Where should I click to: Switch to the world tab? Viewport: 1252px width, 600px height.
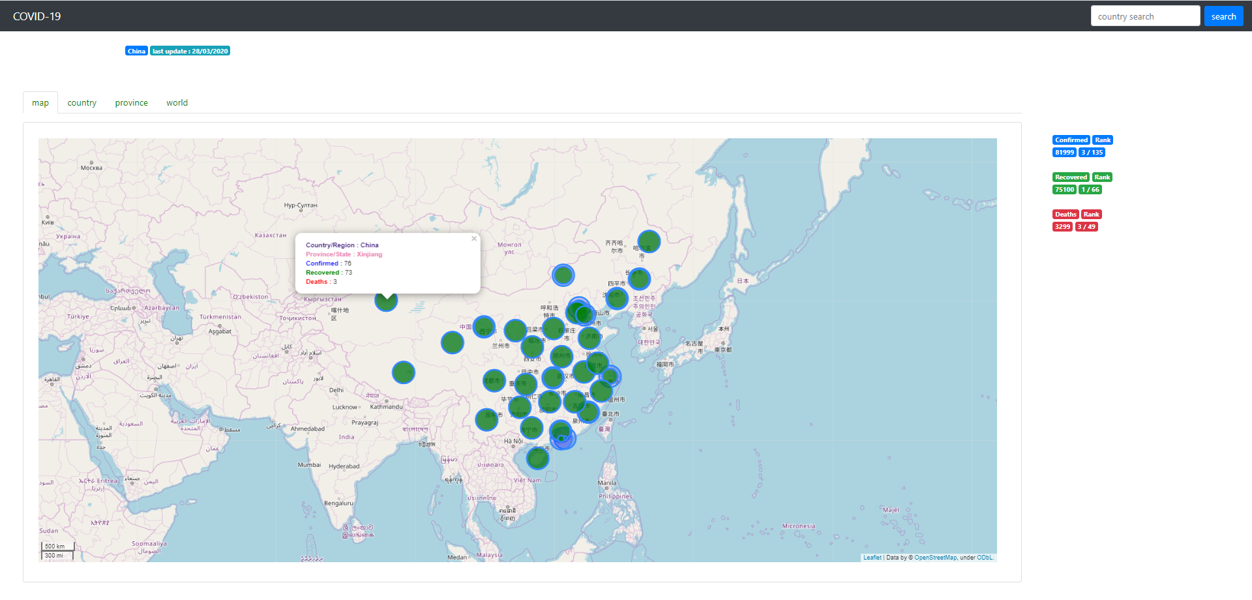click(177, 102)
